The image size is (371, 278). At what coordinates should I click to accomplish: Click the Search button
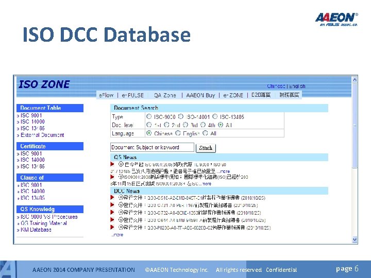206,148
